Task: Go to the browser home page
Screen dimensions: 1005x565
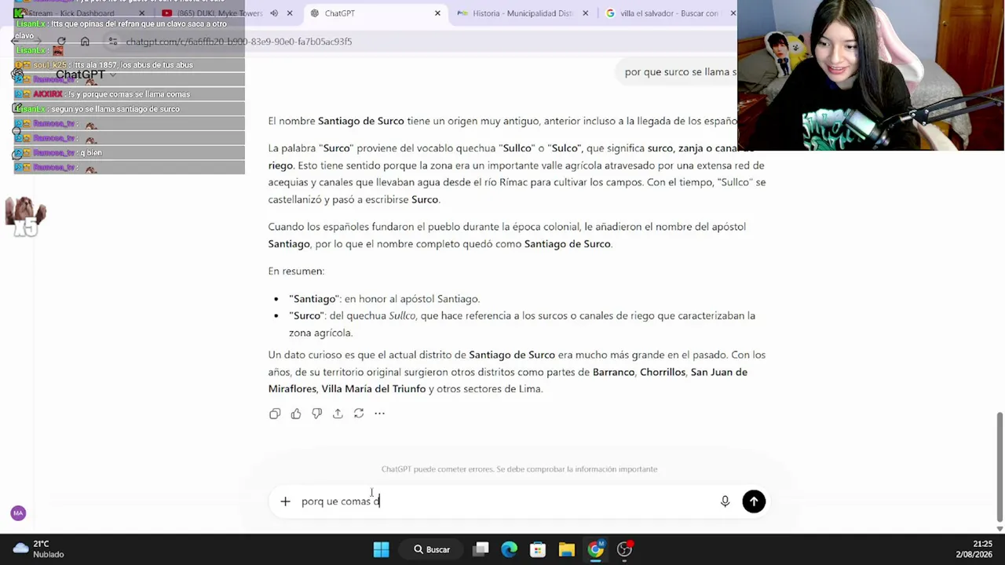Action: [x=85, y=42]
